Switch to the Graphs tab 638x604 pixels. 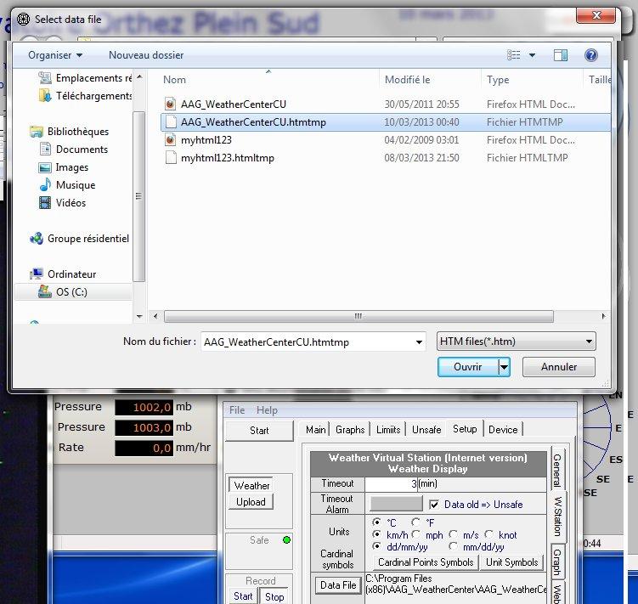350,430
